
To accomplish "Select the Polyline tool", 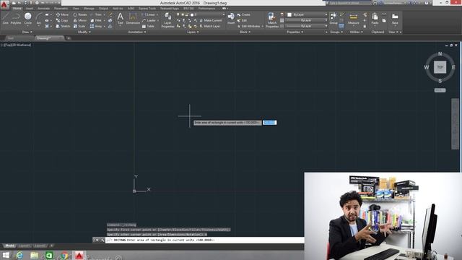I will point(16,18).
